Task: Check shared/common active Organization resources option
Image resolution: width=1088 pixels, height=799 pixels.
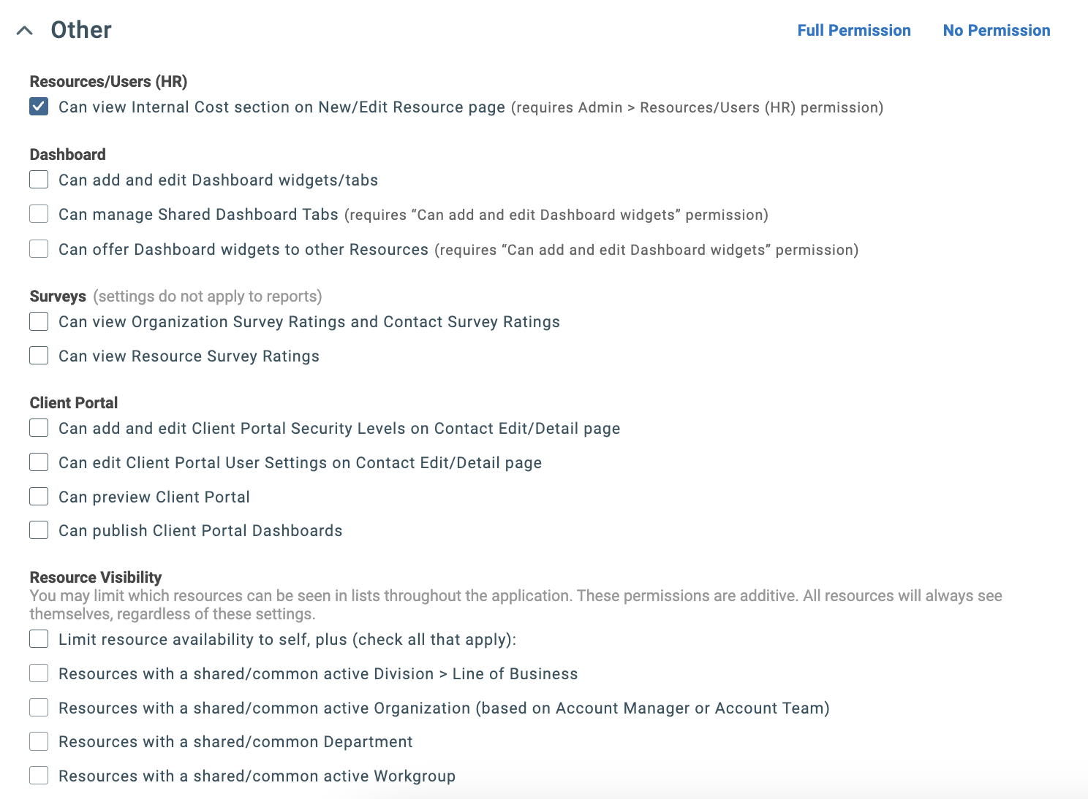Action: (38, 707)
